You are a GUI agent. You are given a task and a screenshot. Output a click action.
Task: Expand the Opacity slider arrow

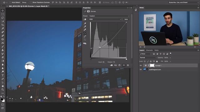[170, 58]
